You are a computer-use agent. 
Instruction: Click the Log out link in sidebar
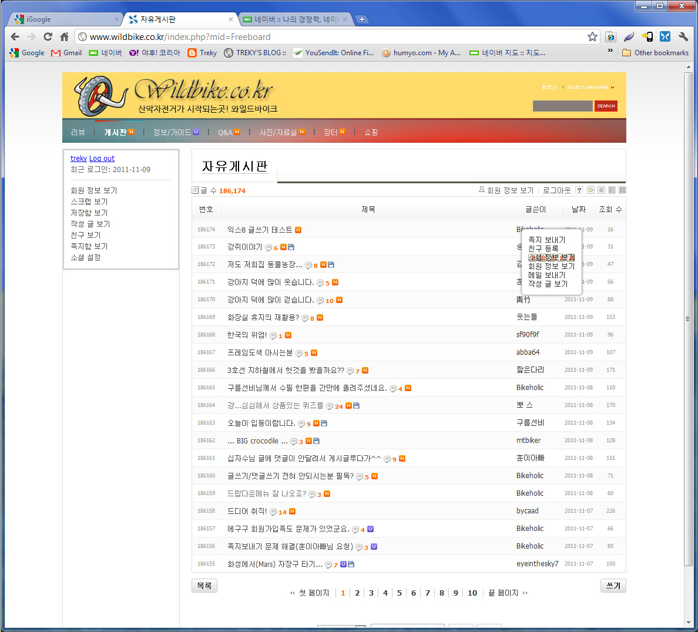[102, 159]
